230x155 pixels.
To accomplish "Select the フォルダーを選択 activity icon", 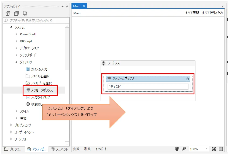I will 28,83.
